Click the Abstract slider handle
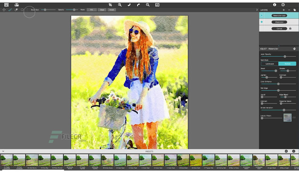The image size is (299, 173). (x=262, y=104)
